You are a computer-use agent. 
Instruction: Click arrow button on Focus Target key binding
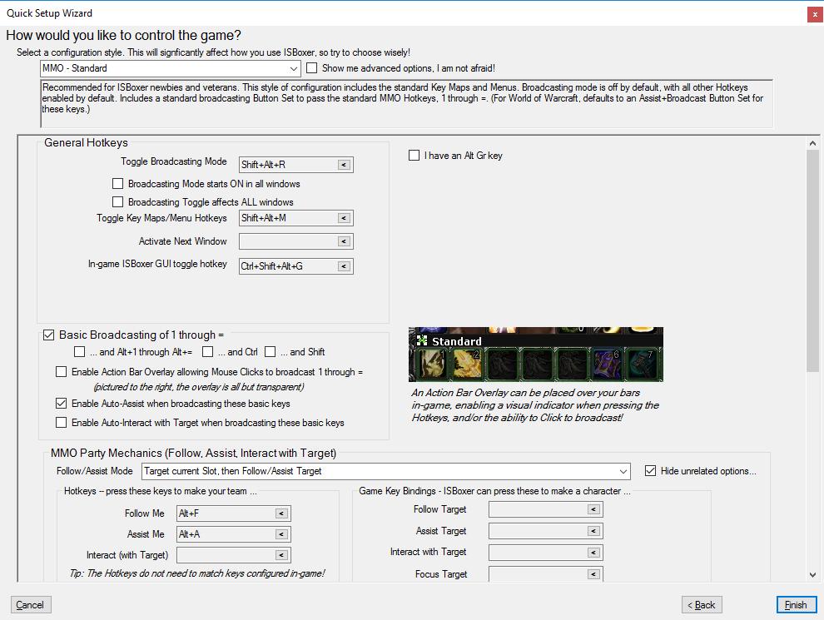593,574
